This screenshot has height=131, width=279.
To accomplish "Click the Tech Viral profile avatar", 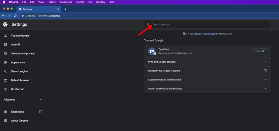I will coord(152,51).
